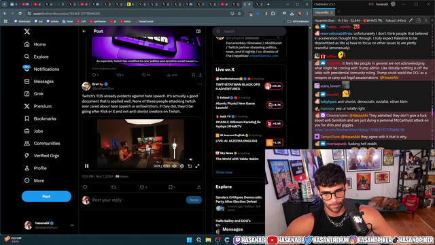
Task: Click the Post your reply field
Action: [x=137, y=200]
